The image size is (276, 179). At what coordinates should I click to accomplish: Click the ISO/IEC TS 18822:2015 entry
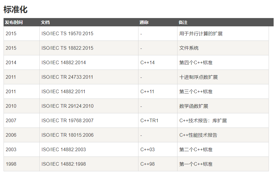[67, 48]
